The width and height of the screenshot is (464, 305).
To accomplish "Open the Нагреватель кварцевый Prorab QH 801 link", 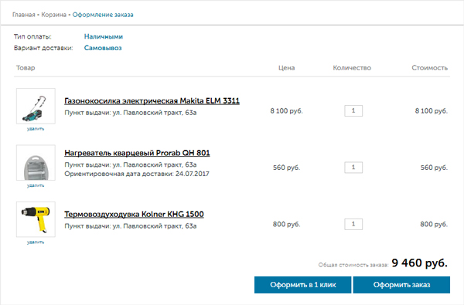I will pos(137,153).
